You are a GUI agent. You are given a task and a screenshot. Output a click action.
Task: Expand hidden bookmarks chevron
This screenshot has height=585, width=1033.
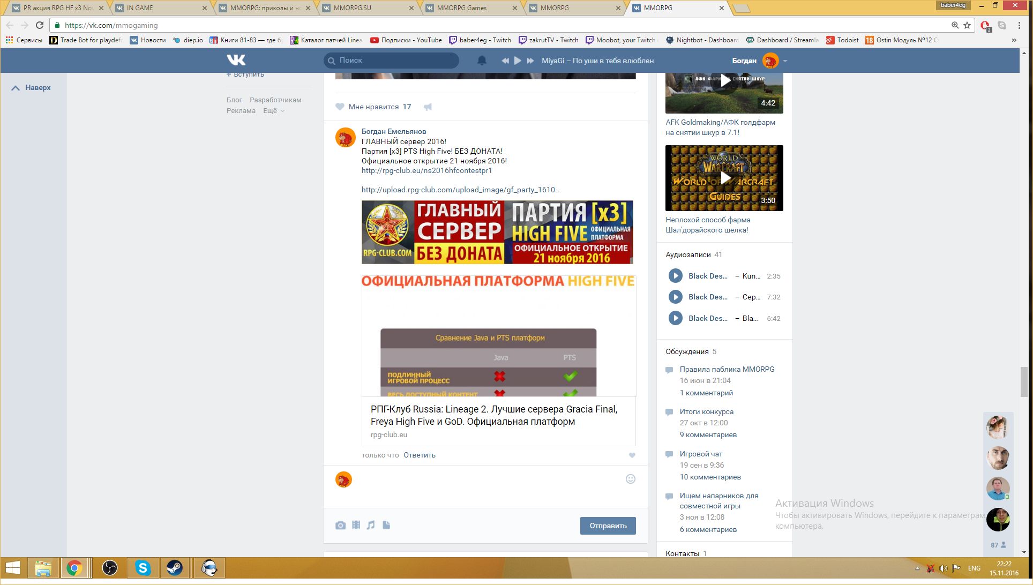pos(1014,40)
